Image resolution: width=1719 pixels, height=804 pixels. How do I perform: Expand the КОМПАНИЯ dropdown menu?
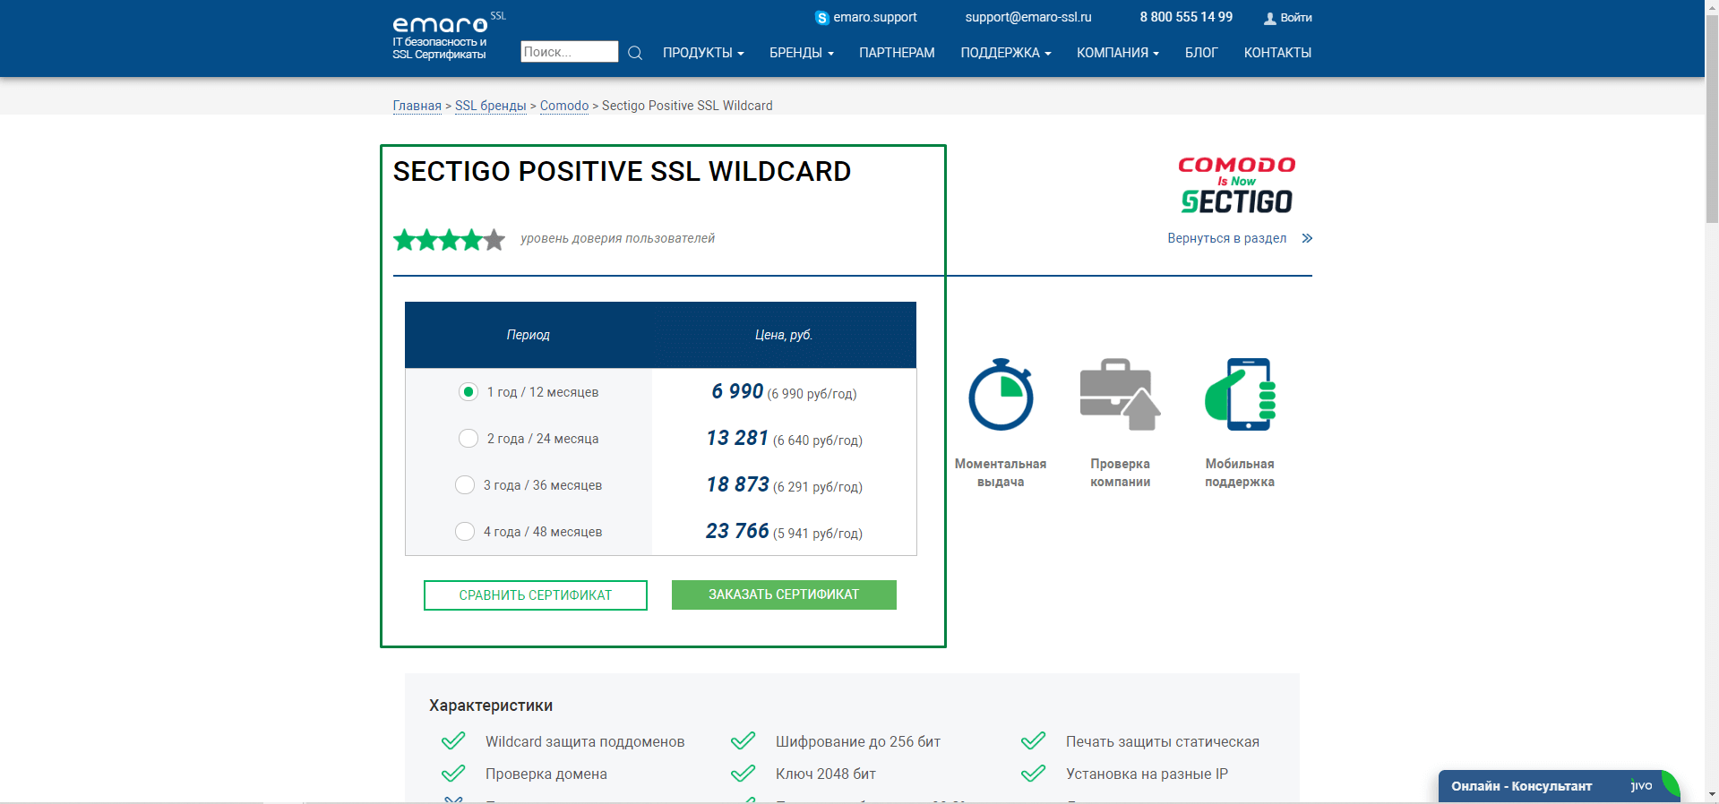pos(1118,53)
